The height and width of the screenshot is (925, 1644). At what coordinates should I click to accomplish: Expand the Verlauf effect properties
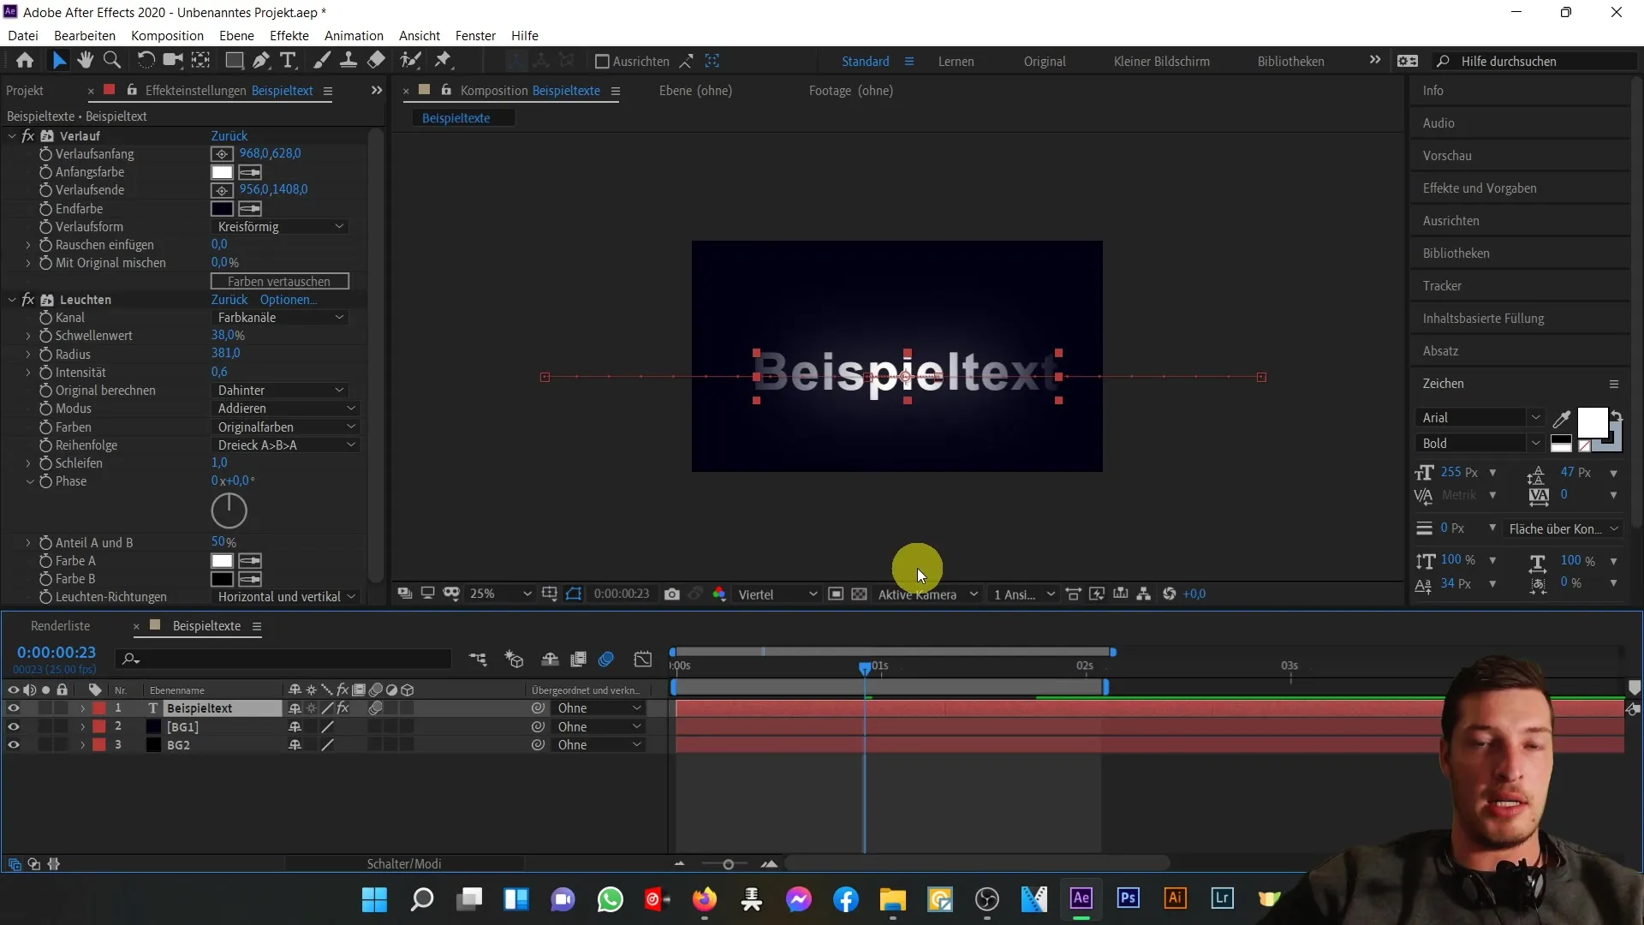(13, 134)
